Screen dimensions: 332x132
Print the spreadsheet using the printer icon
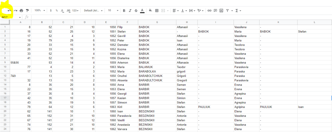pyautogui.click(x=21, y=11)
